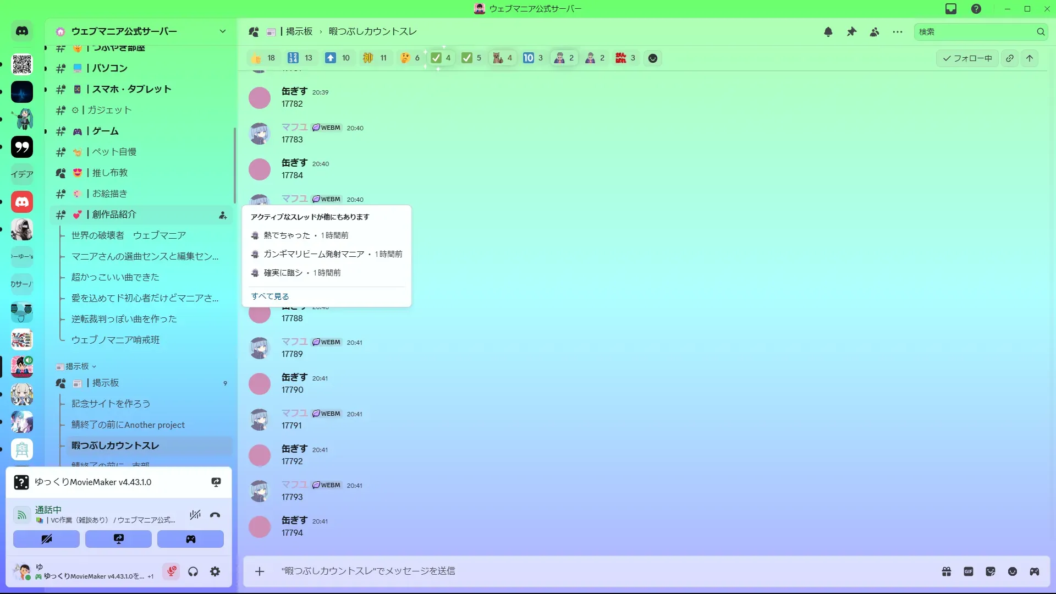Expand the server name dropdown menu
The height and width of the screenshot is (594, 1056).
(223, 31)
